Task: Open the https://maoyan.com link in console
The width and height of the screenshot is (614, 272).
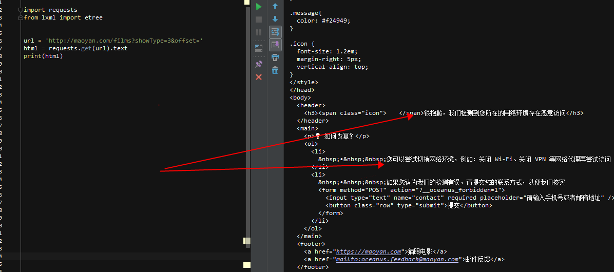Action: pyautogui.click(x=369, y=251)
